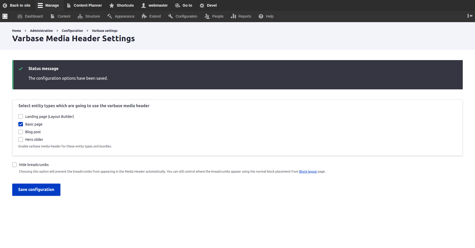Click the Blog post label text

coord(33,132)
